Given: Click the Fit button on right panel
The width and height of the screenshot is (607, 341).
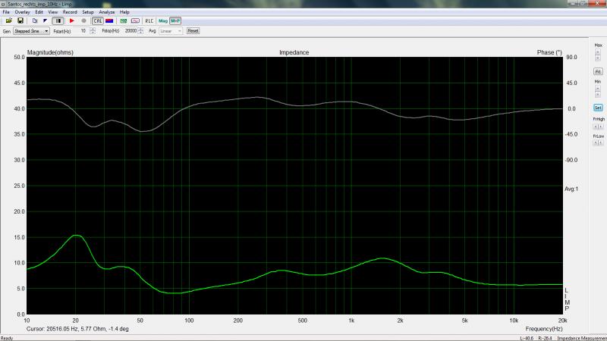Looking at the screenshot, I should (598, 70).
